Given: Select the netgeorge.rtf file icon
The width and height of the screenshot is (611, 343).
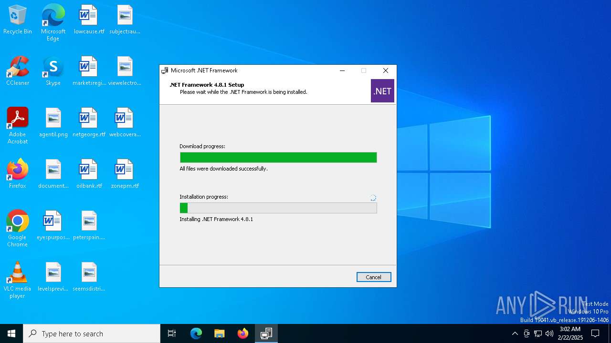Looking at the screenshot, I should click(89, 123).
